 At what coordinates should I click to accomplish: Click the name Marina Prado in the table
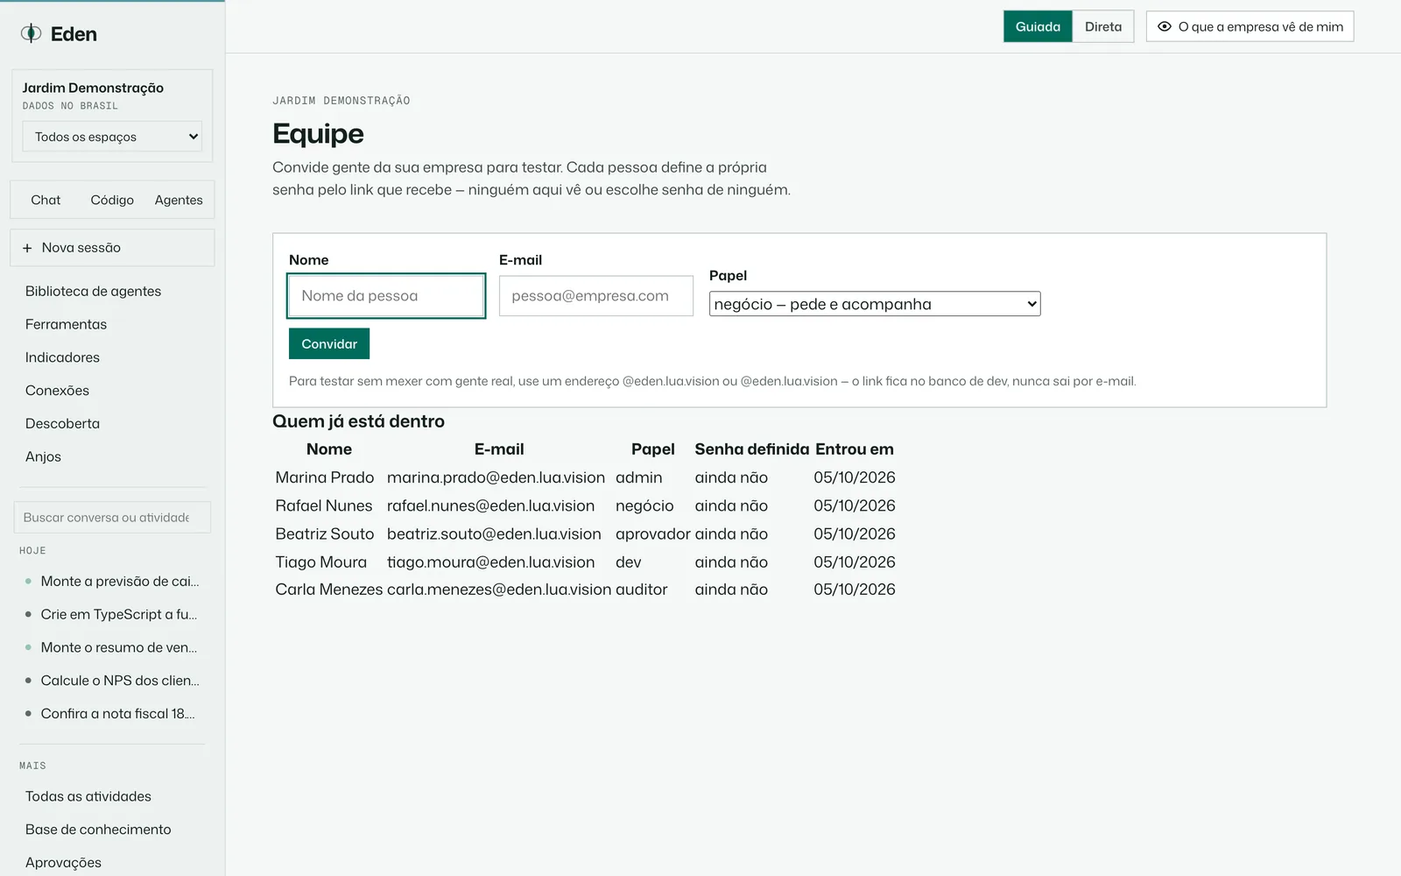click(x=324, y=477)
